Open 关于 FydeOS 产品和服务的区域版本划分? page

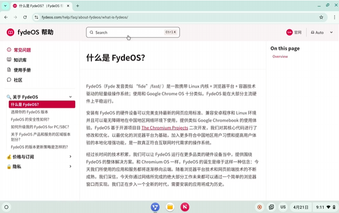pyautogui.click(x=41, y=137)
